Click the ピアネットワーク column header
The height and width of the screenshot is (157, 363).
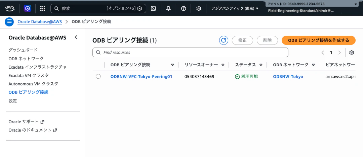point(340,65)
